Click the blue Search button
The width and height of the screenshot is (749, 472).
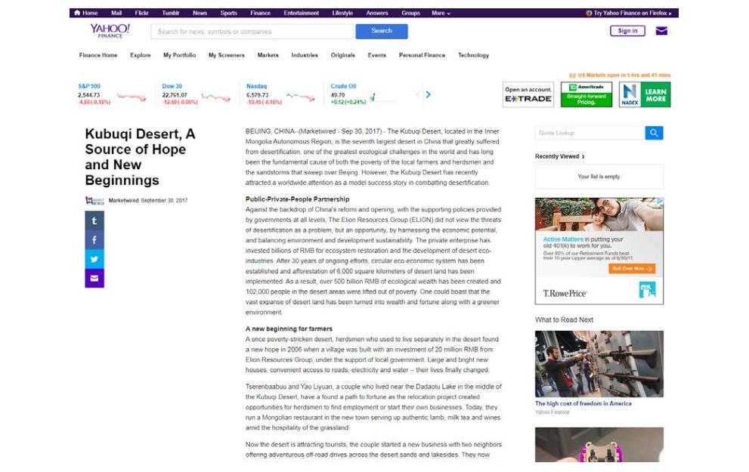(x=382, y=31)
